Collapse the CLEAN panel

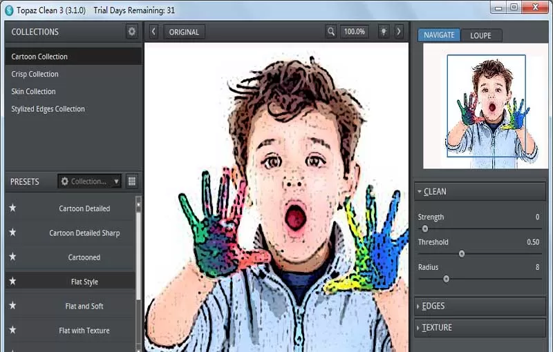tap(480, 191)
